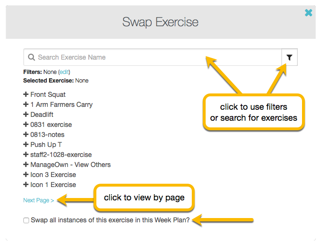323x250 pixels.
Task: Click the search magnifier icon
Action: [31, 57]
